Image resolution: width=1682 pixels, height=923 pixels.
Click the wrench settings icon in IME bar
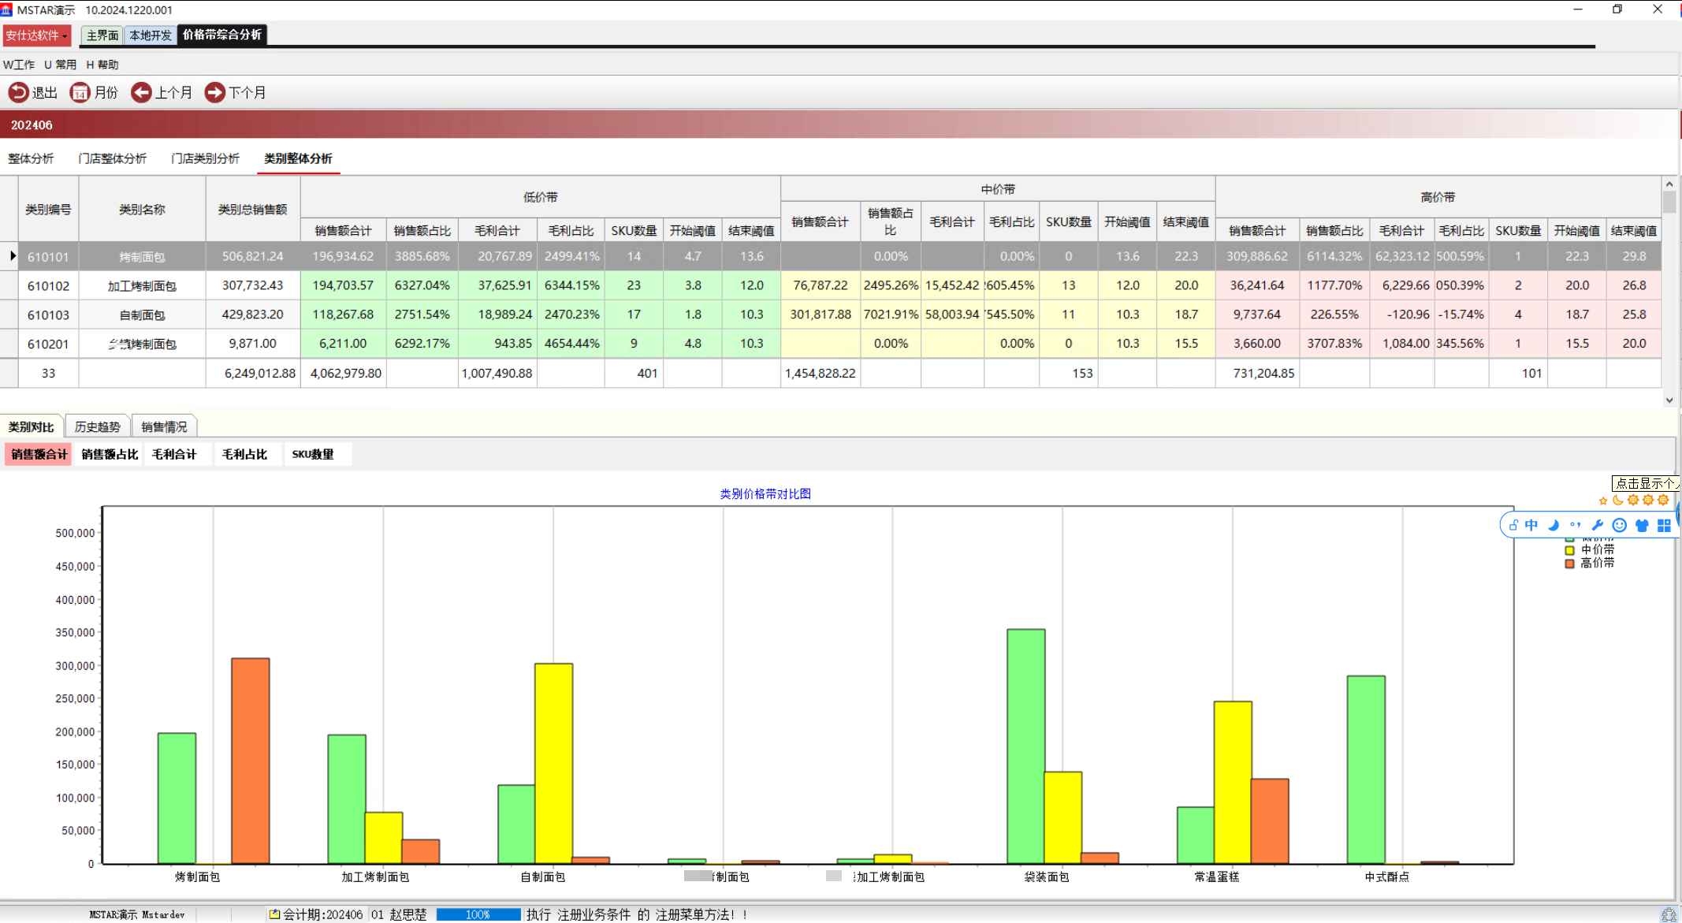click(1598, 526)
